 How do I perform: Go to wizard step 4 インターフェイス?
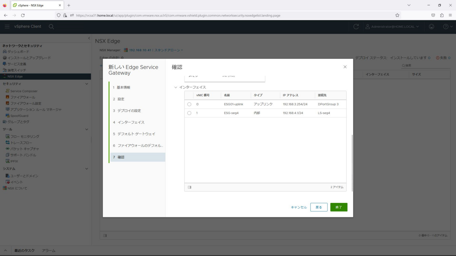(137, 122)
